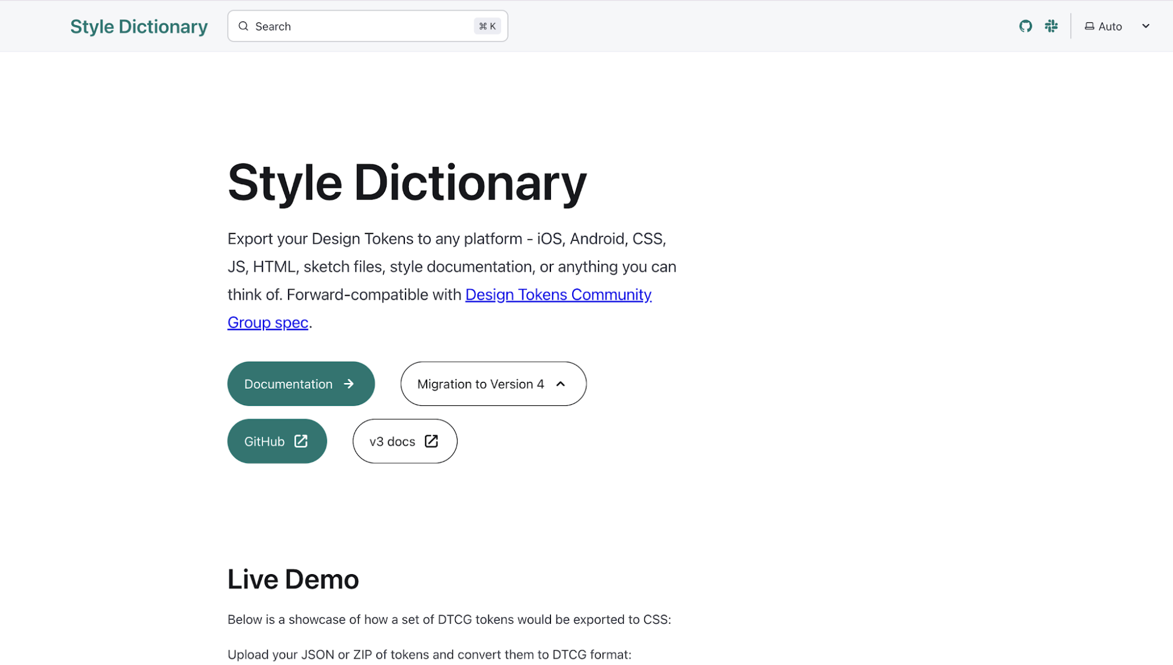Open the Slack icon in header
The width and height of the screenshot is (1173, 665).
1051,26
